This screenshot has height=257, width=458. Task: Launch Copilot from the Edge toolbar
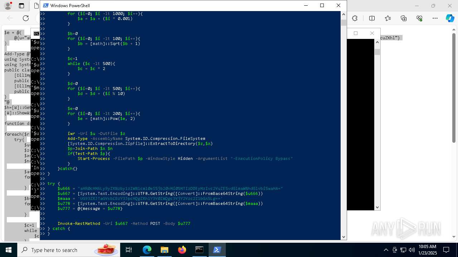450,18
